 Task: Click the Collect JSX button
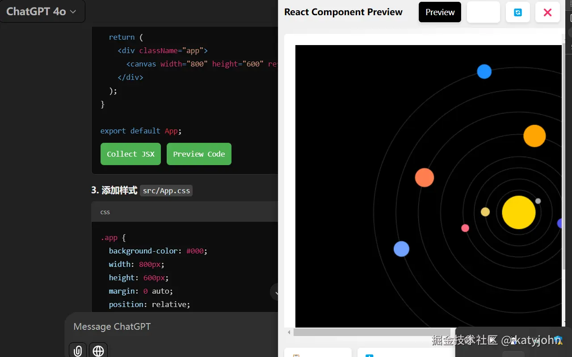(130, 154)
